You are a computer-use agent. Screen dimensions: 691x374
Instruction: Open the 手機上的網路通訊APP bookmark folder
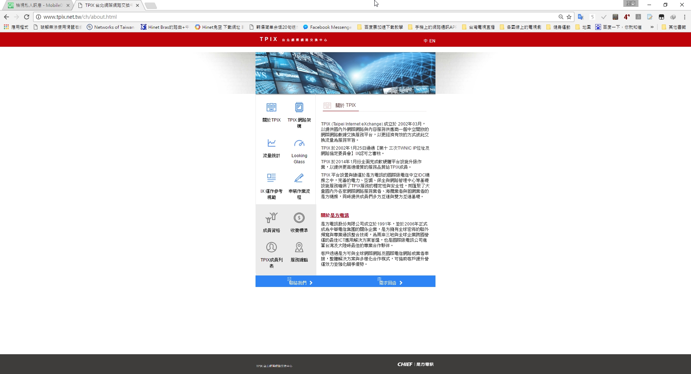(433, 27)
